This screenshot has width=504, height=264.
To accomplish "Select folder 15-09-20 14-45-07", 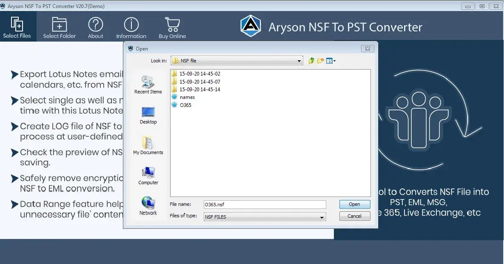I will click(196, 81).
